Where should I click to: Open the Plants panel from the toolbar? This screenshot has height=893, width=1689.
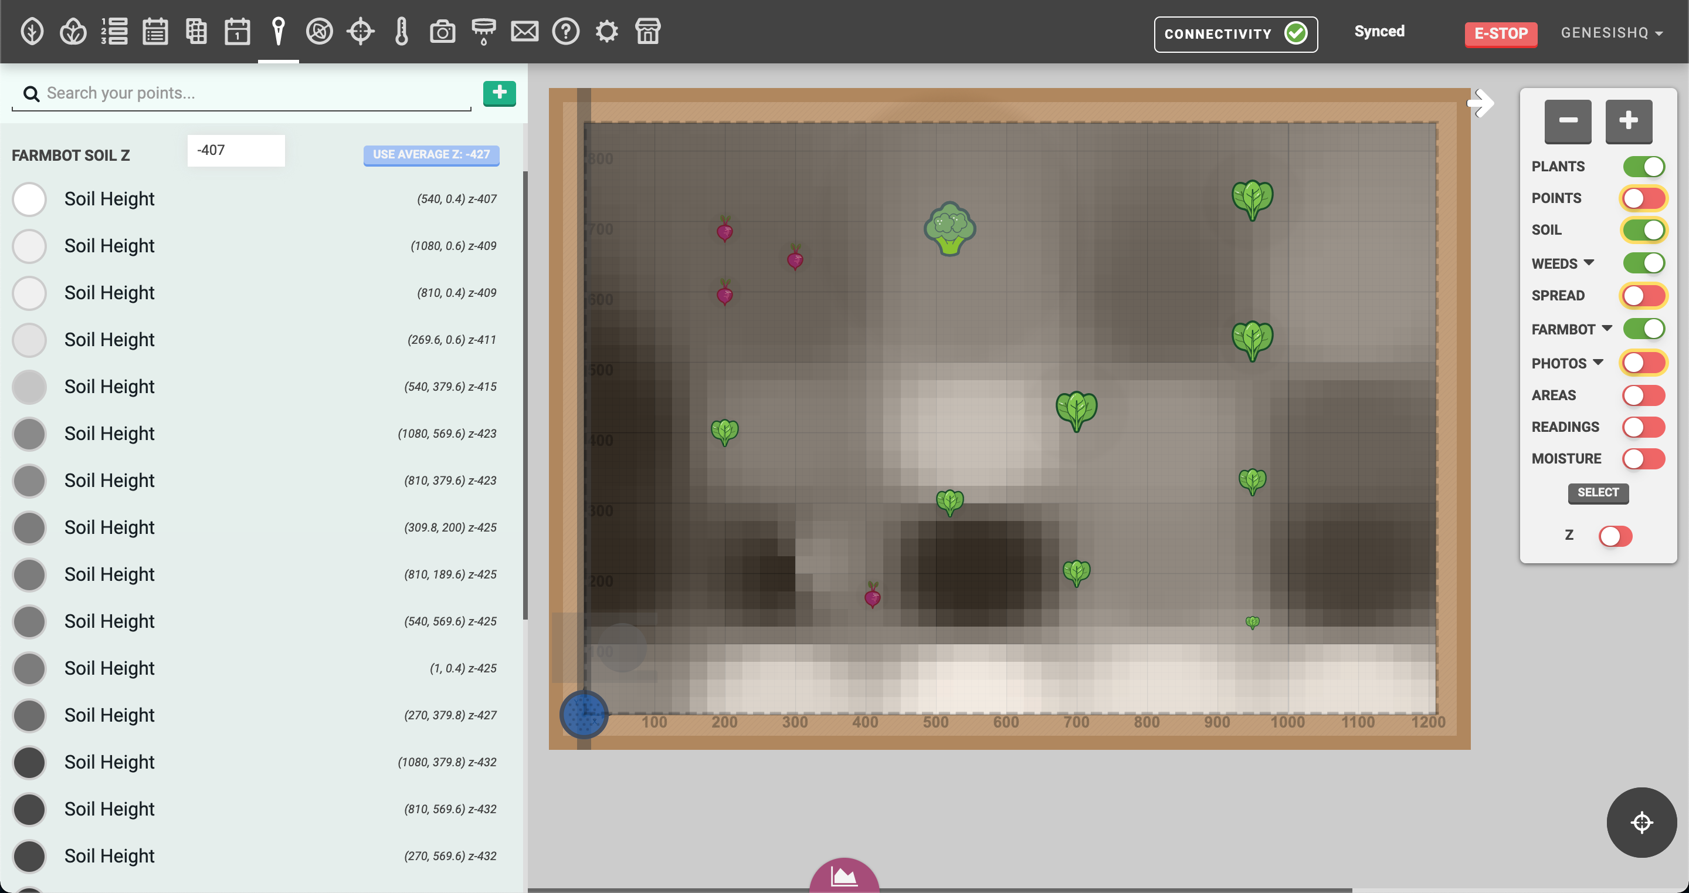(x=32, y=31)
